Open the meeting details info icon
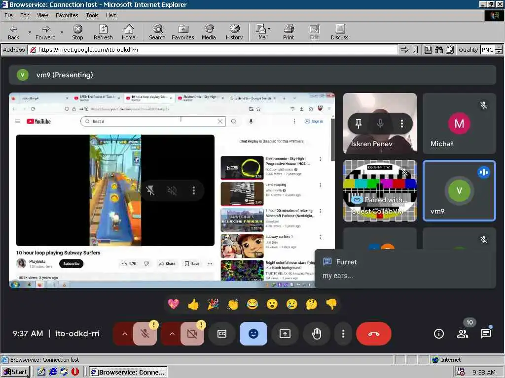The width and height of the screenshot is (505, 378). click(x=438, y=334)
